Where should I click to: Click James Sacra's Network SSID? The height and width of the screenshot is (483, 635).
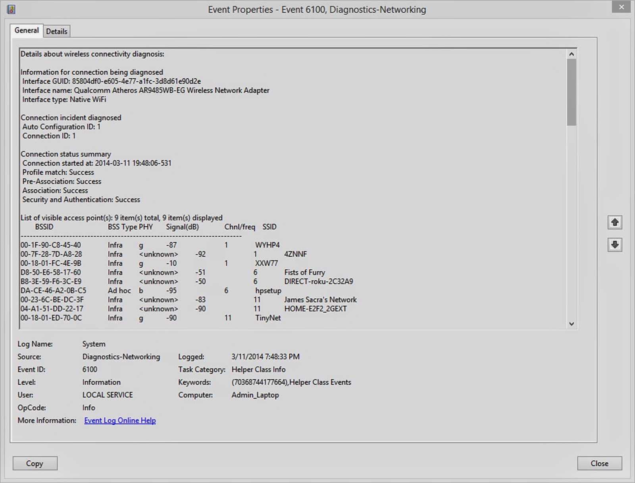click(321, 300)
